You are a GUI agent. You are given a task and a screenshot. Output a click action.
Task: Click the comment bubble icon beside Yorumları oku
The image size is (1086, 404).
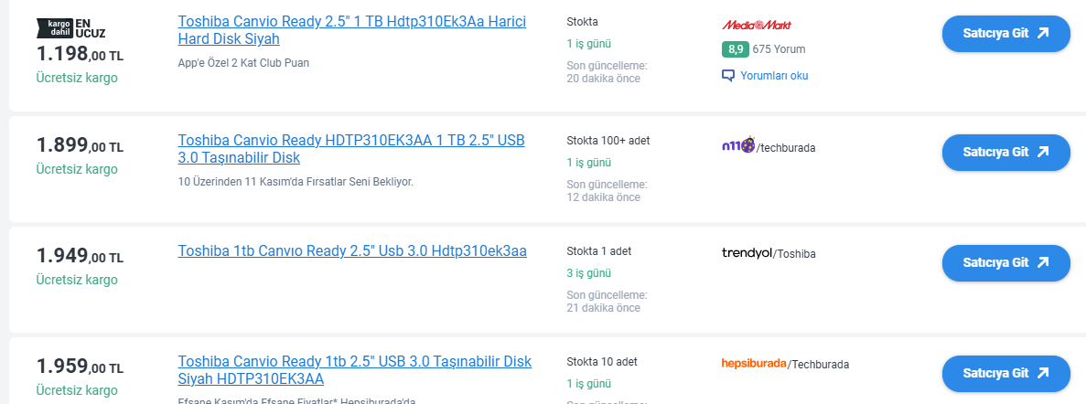click(728, 76)
